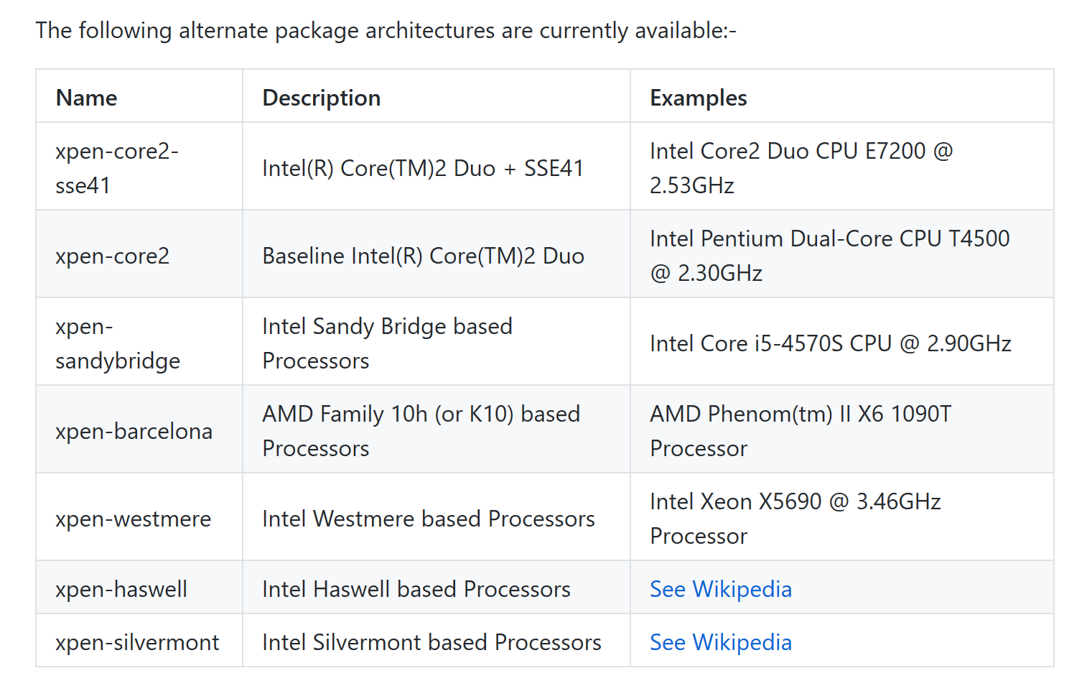
Task: Click the Intel Westmere based Processors description
Action: 428,519
